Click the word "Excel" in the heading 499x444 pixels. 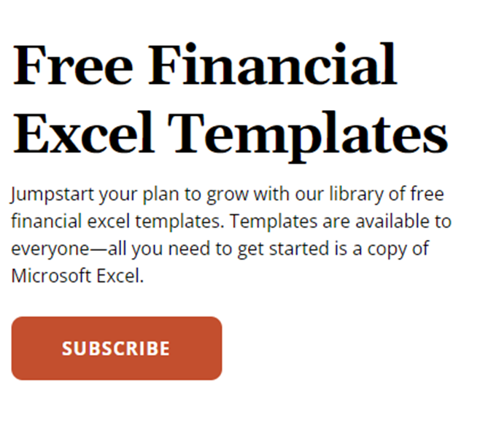point(83,132)
